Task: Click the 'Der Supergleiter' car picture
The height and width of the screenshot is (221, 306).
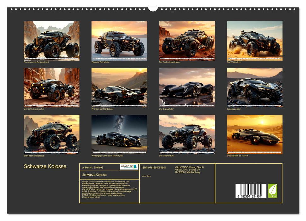Action: coord(187,87)
